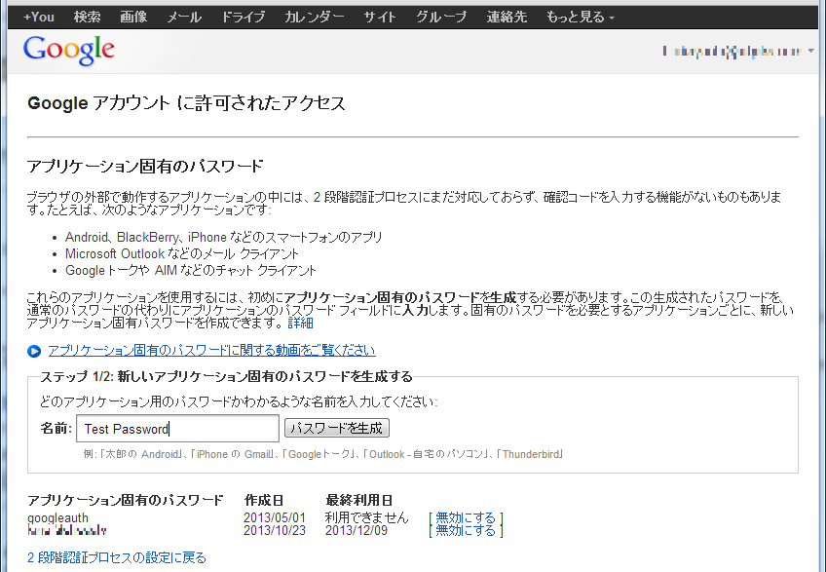This screenshot has height=572, width=826.
Task: Expand the account email dropdown arrow
Action: [811, 51]
